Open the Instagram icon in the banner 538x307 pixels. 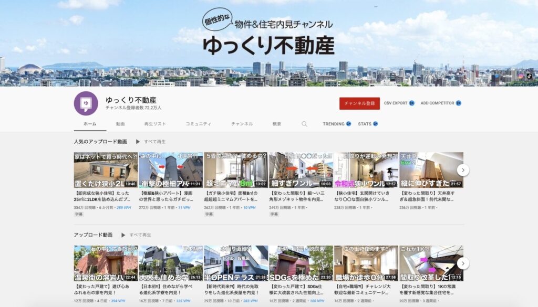(521, 76)
